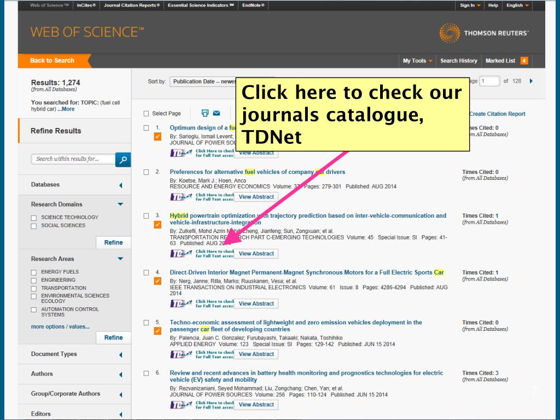This screenshot has height=420, width=560.
Task: Click the Marked List count badge
Action: click(x=524, y=61)
